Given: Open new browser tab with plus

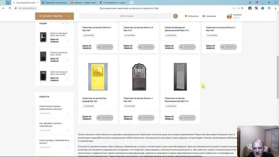Looking at the screenshot, I should click(132, 3).
